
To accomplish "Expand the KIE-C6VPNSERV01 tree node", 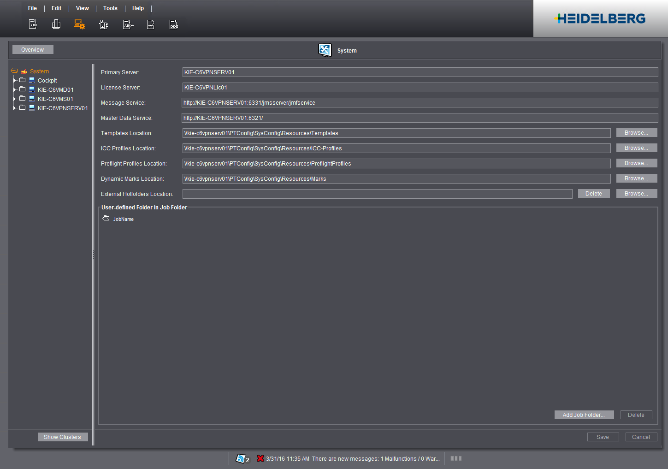I will [15, 108].
